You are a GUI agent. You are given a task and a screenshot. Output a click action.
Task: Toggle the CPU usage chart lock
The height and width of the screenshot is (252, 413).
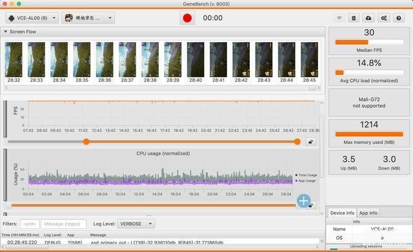(311, 205)
